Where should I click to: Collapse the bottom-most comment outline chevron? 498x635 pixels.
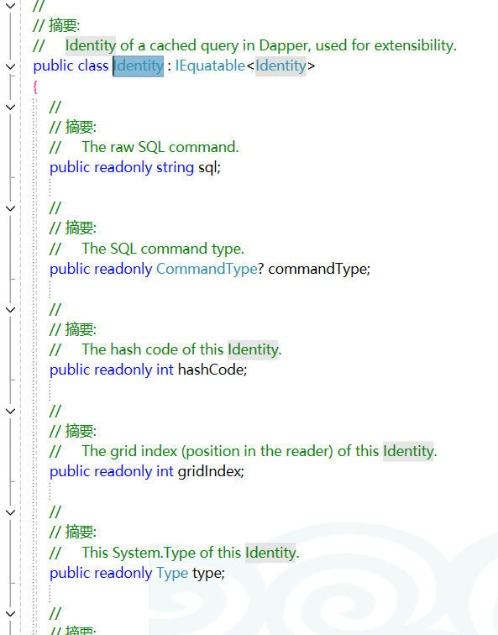pos(11,614)
